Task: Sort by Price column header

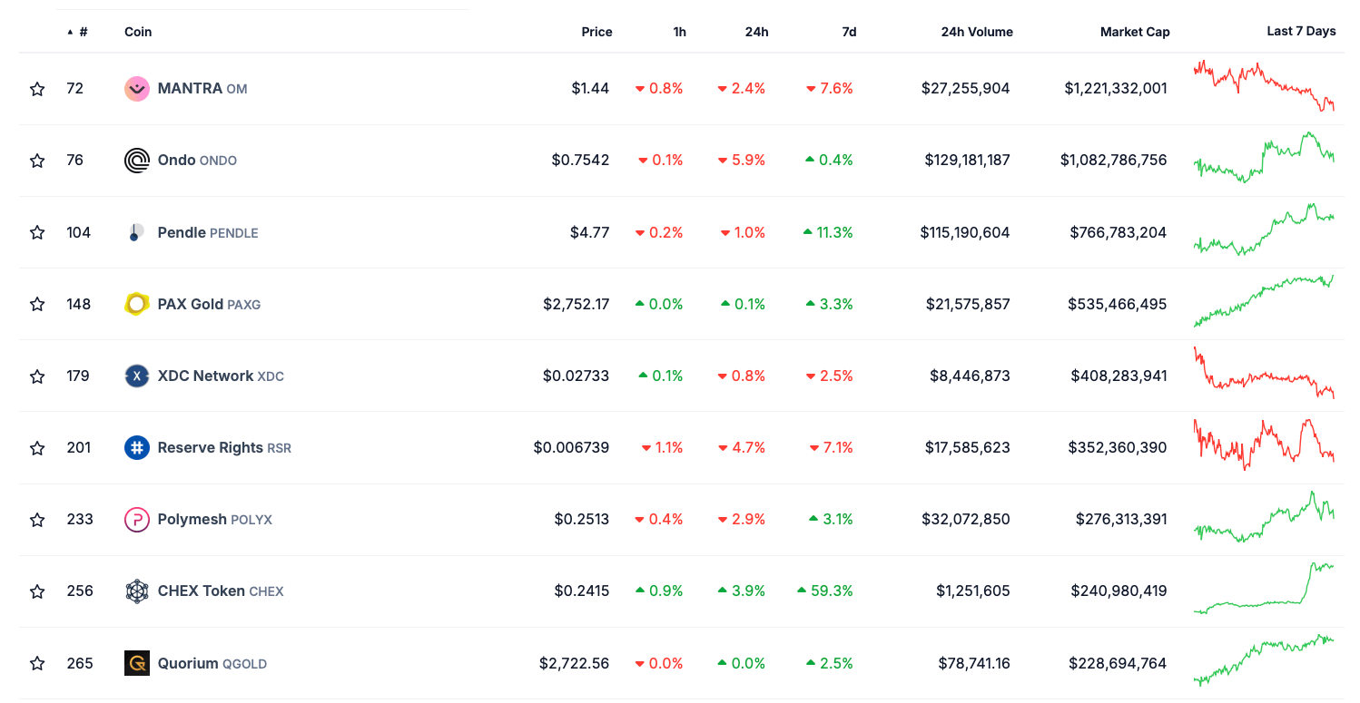Action: pos(596,32)
